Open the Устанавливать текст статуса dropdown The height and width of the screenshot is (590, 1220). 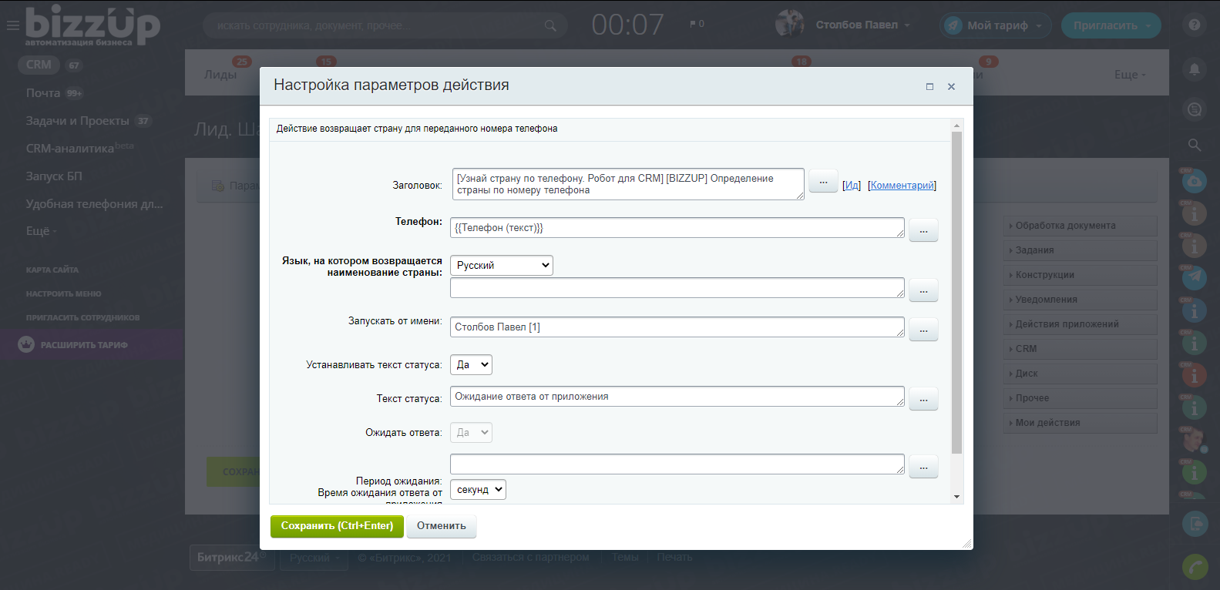pos(471,365)
